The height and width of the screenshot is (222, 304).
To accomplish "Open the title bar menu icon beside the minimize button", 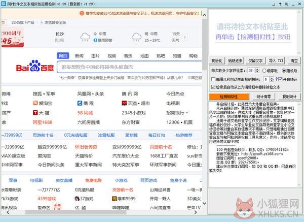I will click(x=287, y=4).
